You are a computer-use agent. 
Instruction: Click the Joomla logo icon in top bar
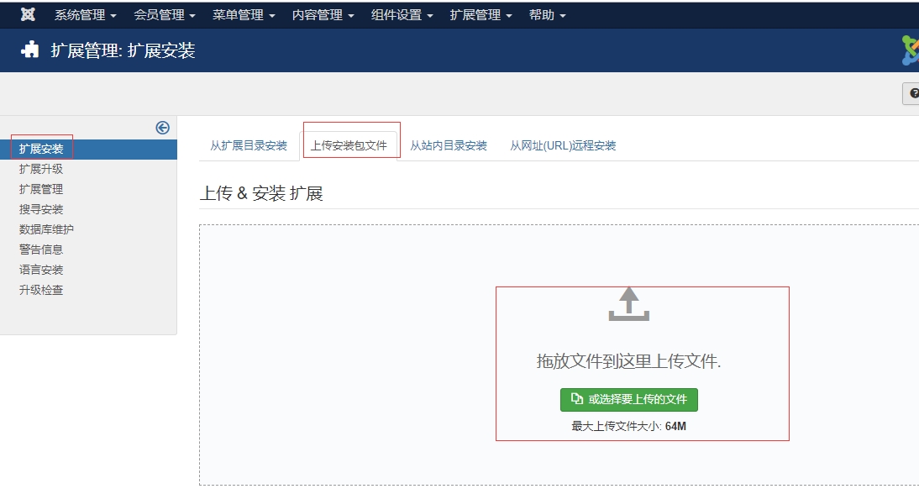coord(28,15)
